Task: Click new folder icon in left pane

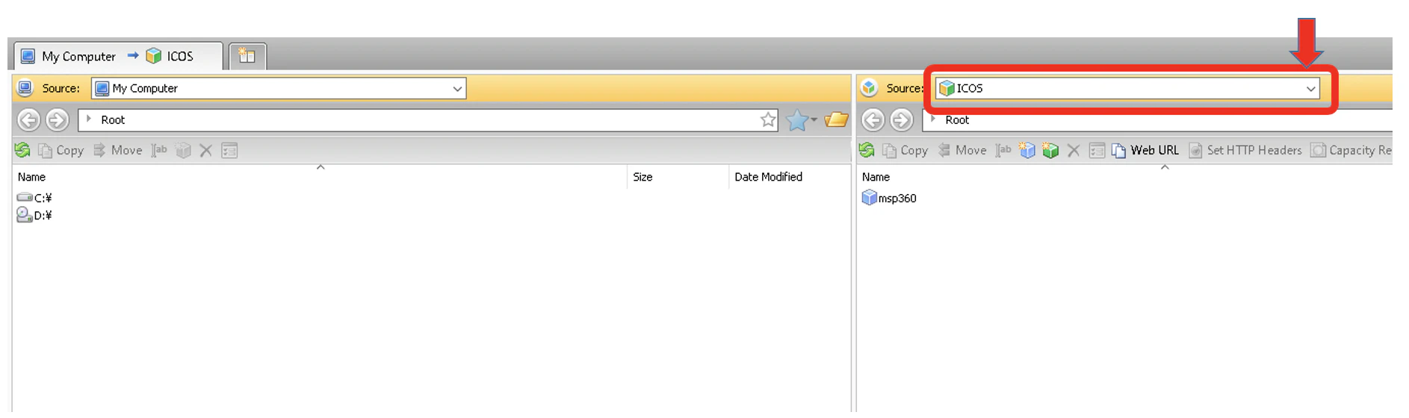Action: click(x=183, y=150)
